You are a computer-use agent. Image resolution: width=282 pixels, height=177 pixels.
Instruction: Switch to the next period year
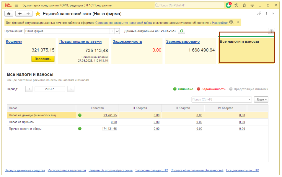(71, 89)
